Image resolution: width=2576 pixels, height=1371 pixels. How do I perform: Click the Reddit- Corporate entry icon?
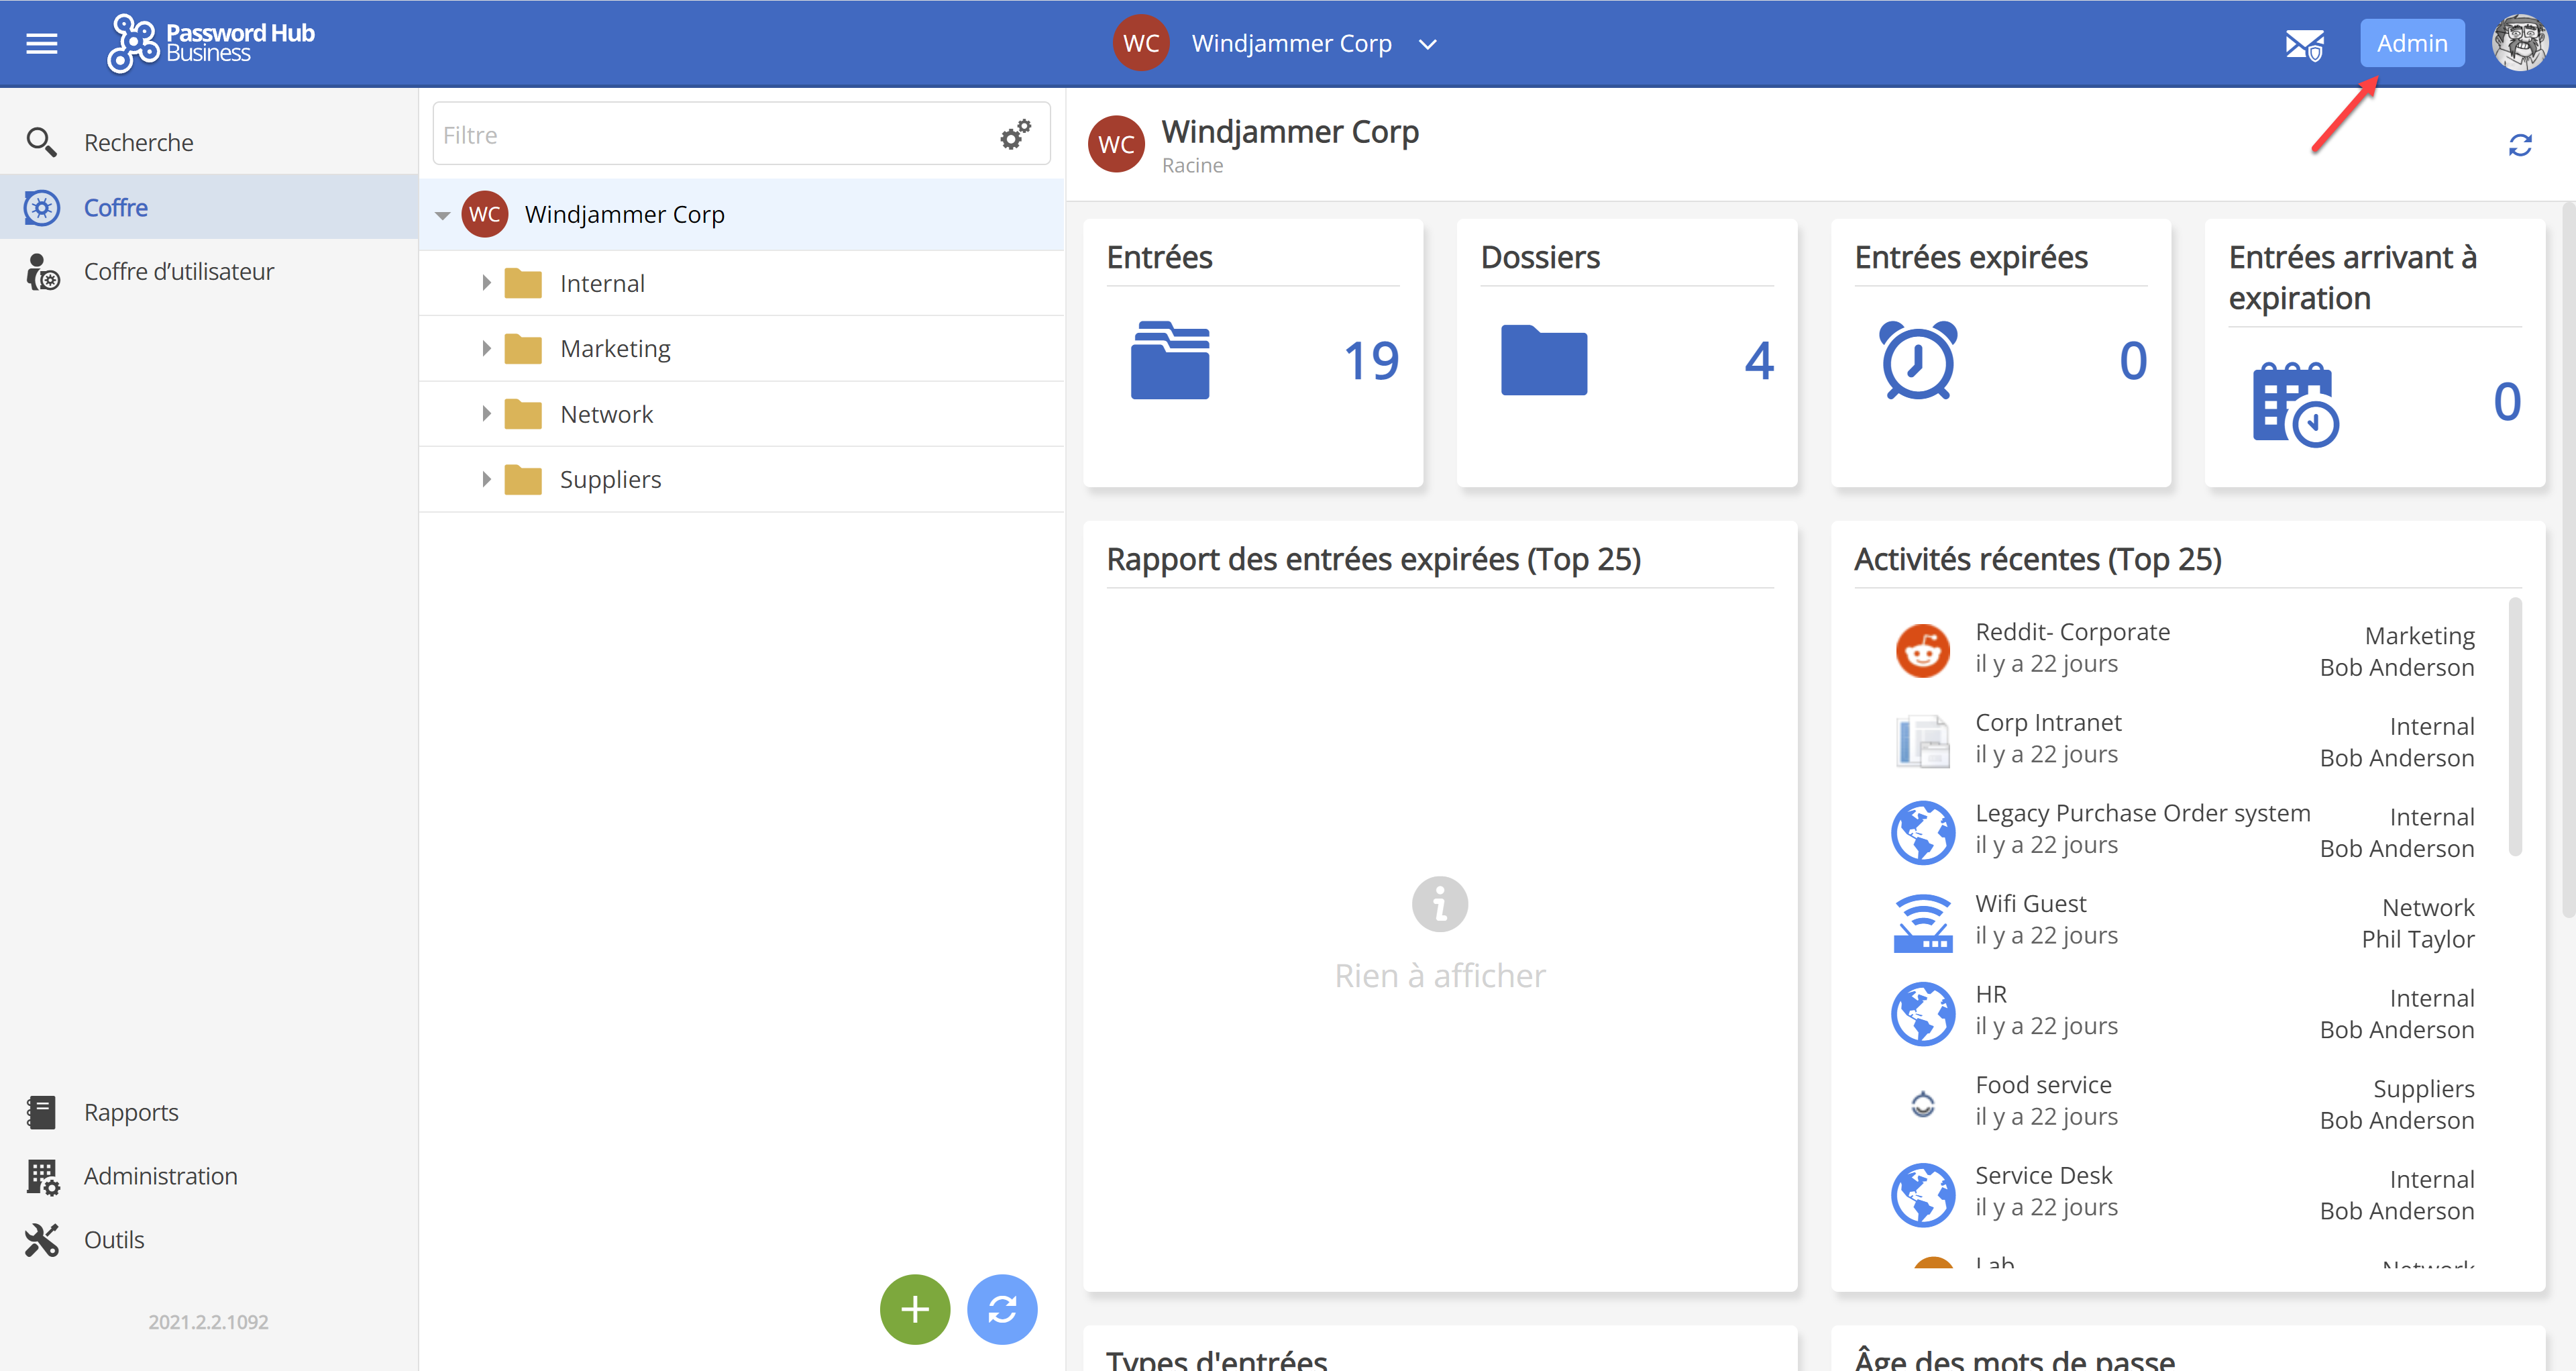(x=1922, y=650)
